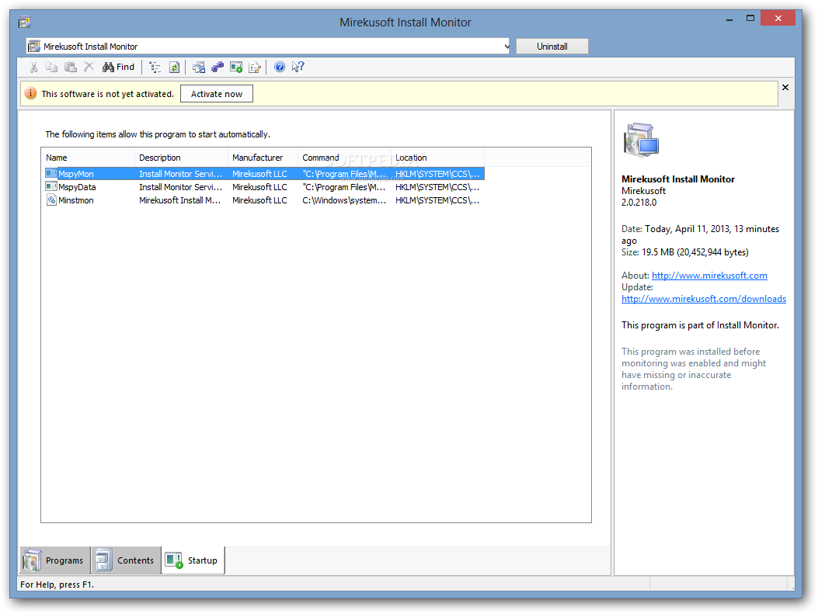Sort by the Manufacturer column header
The height and width of the screenshot is (614, 818).
[263, 158]
